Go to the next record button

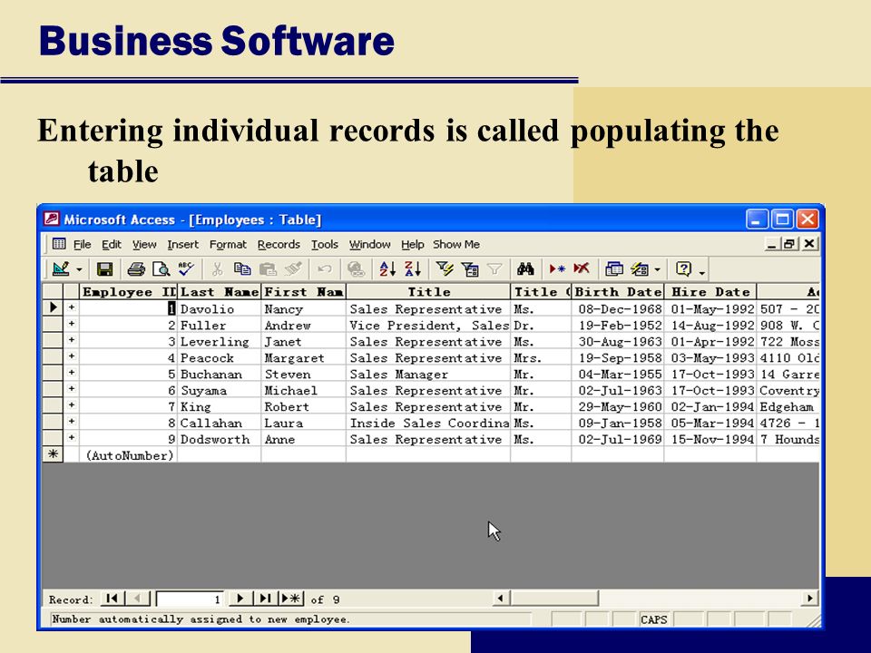pos(240,599)
